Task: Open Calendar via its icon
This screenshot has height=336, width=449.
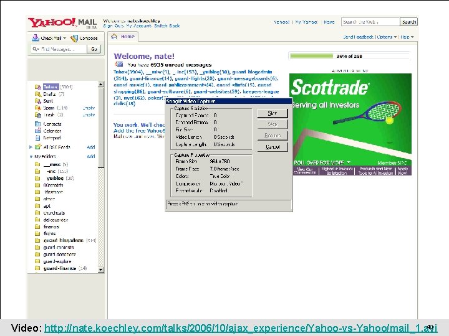Action: pyautogui.click(x=38, y=131)
